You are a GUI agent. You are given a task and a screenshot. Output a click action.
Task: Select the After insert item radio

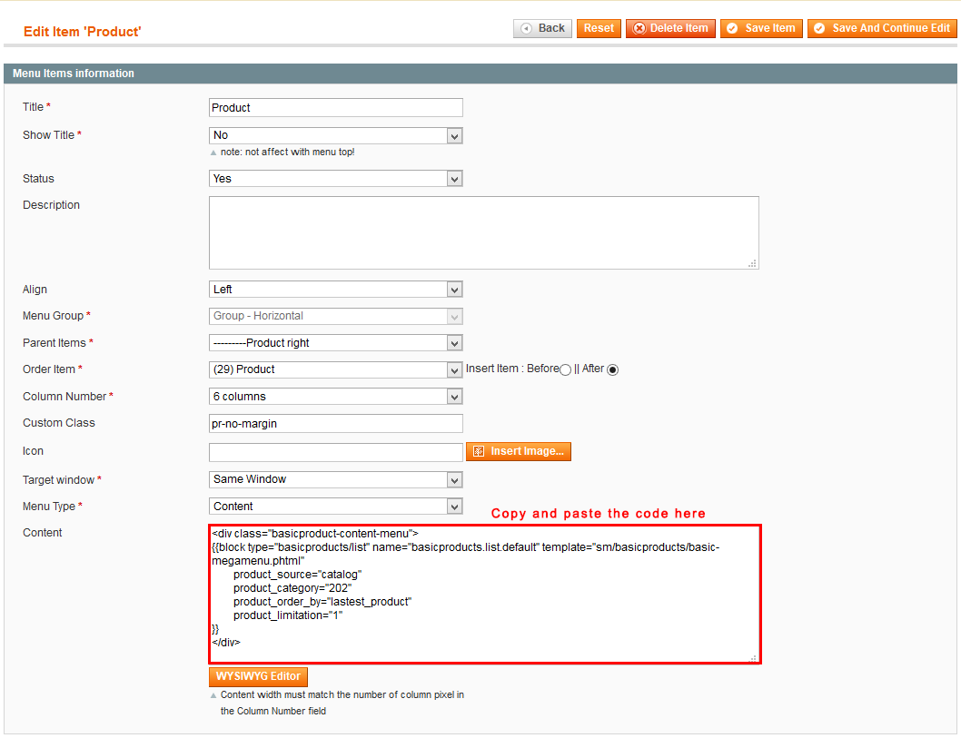[x=612, y=369]
